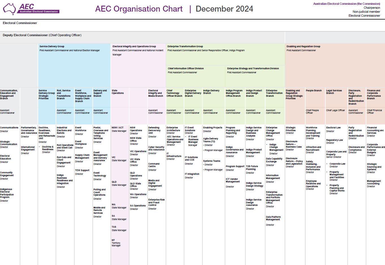Click the 'Chief People Officer' title
Viewport: 385px width, 265px height.
click(x=312, y=112)
